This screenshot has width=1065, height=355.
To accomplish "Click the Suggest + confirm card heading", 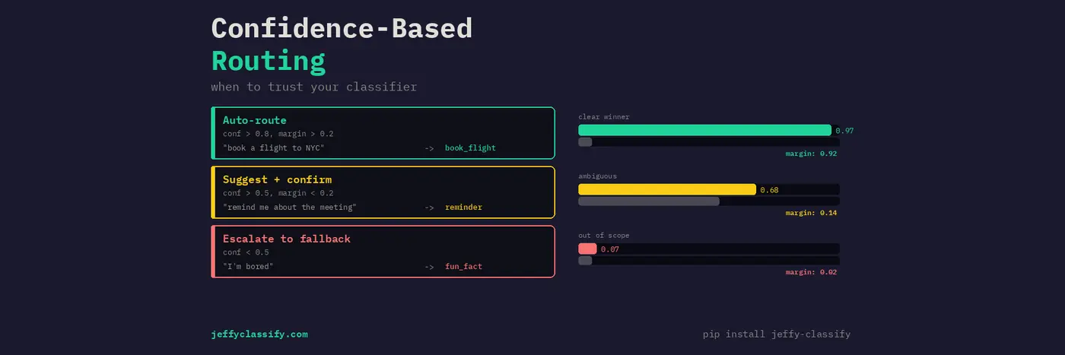I will point(277,179).
